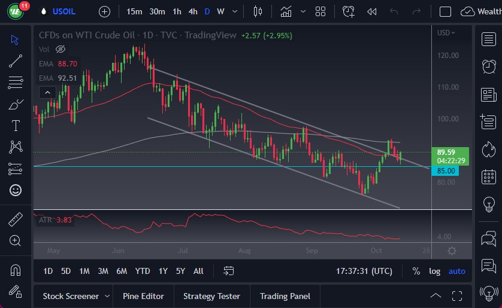Select the text annotation tool
502x308 pixels.
[16, 126]
